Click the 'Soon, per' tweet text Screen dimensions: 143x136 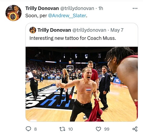[36, 16]
